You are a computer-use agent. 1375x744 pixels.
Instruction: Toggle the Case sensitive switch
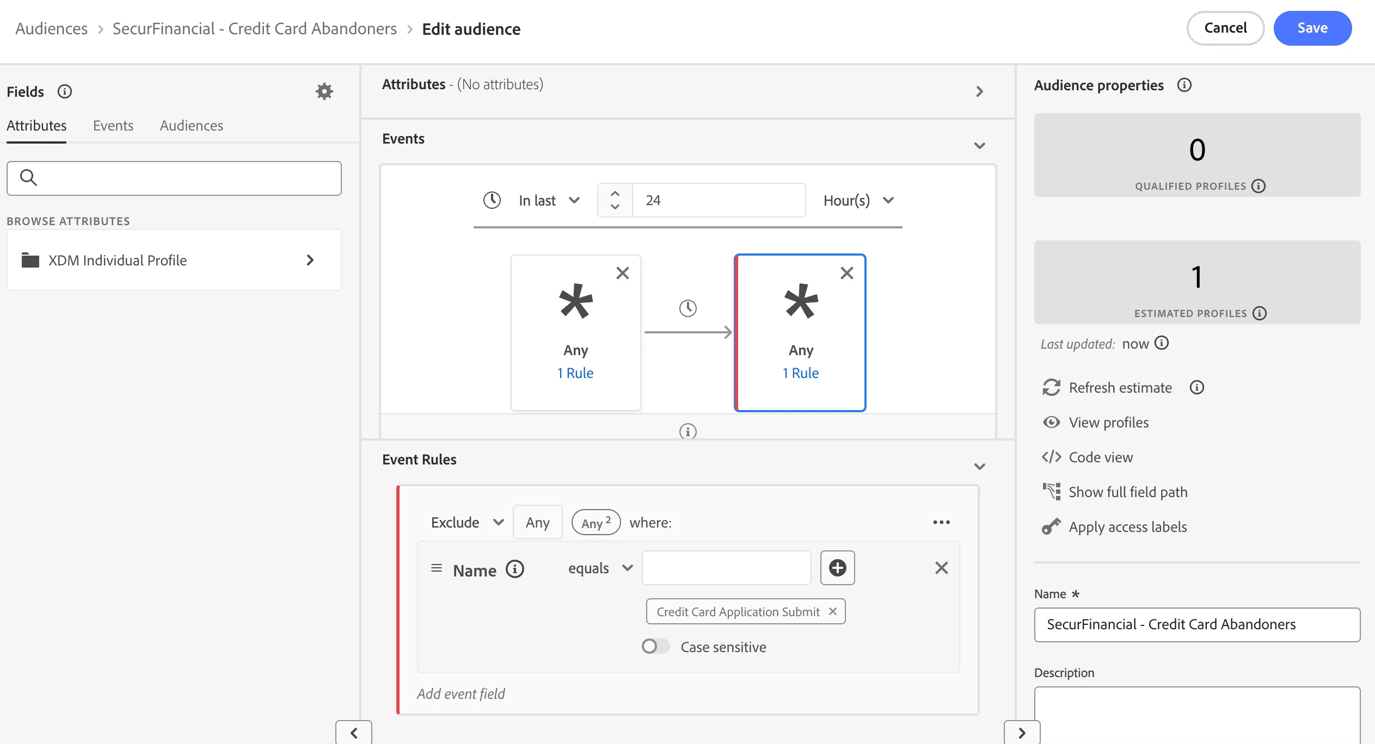655,646
